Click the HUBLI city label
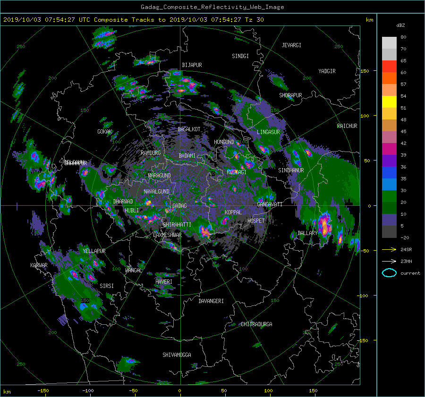The height and width of the screenshot is (397, 425). (132, 210)
